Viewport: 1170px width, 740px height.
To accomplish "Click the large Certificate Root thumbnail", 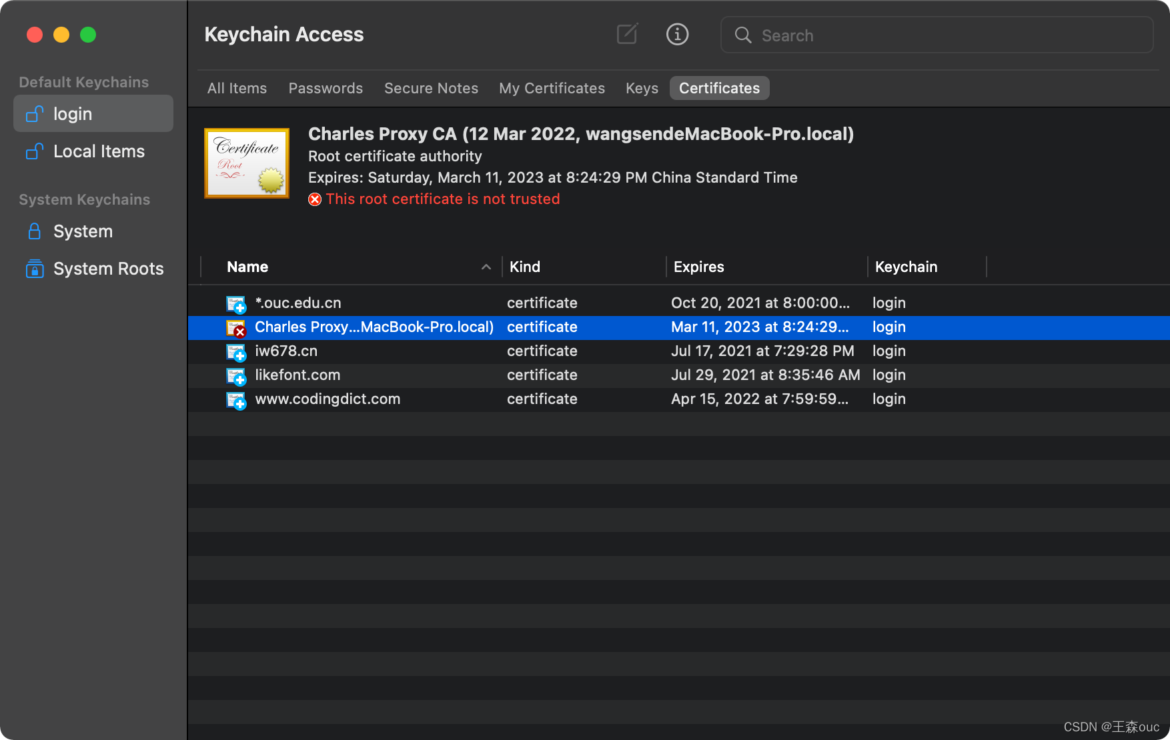I will click(x=247, y=163).
